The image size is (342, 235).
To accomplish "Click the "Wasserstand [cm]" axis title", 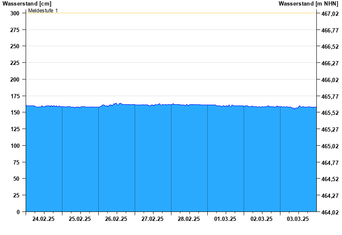I will tap(27, 3).
